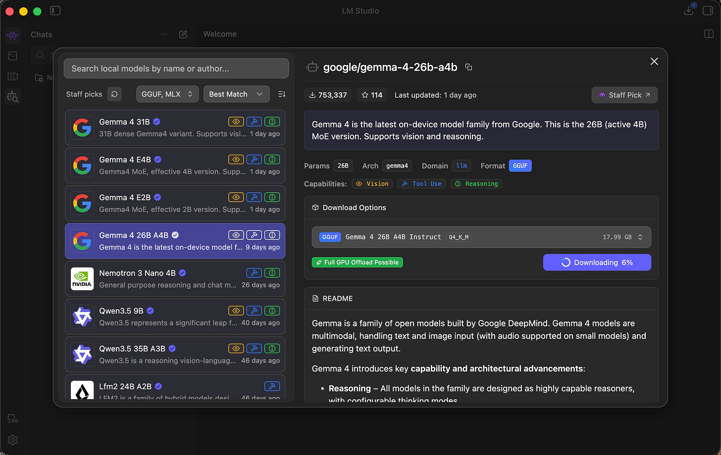Image resolution: width=721 pixels, height=455 pixels.
Task: Click the Downloading 6% progress button
Action: pyautogui.click(x=597, y=263)
